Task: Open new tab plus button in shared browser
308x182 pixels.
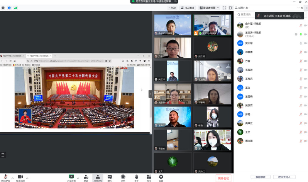Action: tap(55, 56)
